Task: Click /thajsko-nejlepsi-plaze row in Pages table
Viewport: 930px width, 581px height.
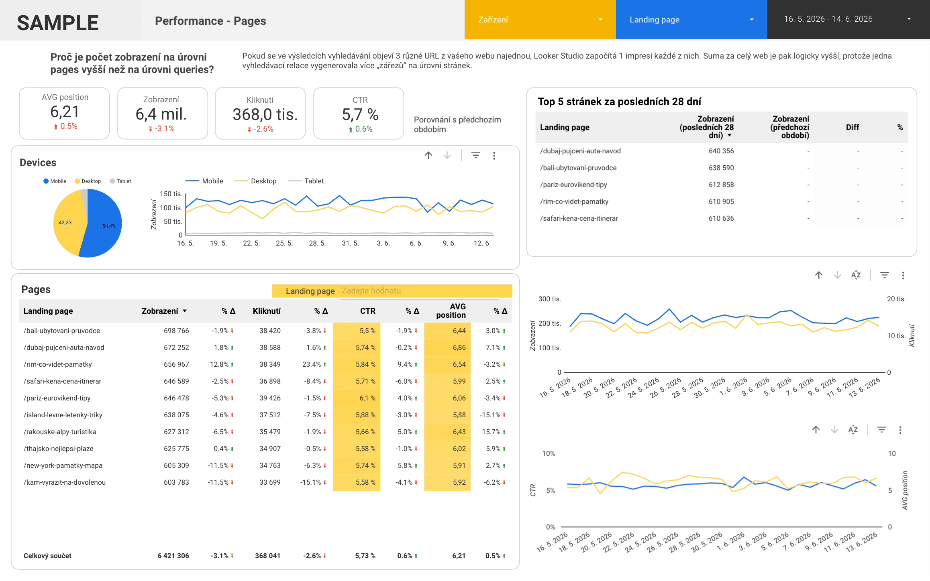Action: point(265,449)
